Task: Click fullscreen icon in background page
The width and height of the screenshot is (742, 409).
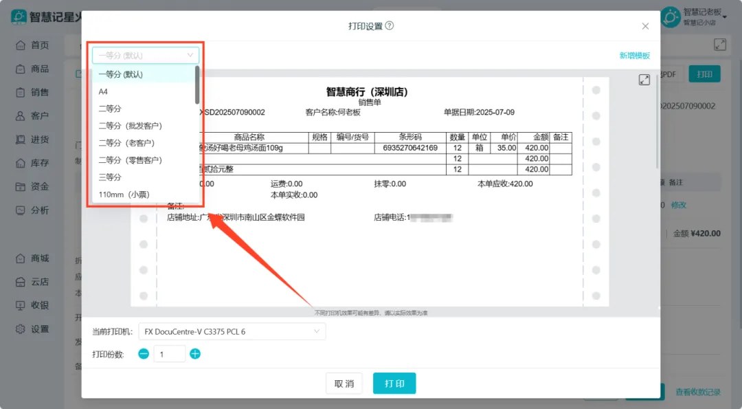Action: [720, 45]
